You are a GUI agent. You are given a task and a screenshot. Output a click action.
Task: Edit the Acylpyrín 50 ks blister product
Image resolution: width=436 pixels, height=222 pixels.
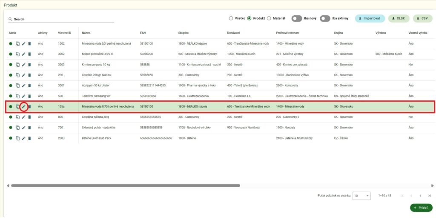(x=24, y=85)
